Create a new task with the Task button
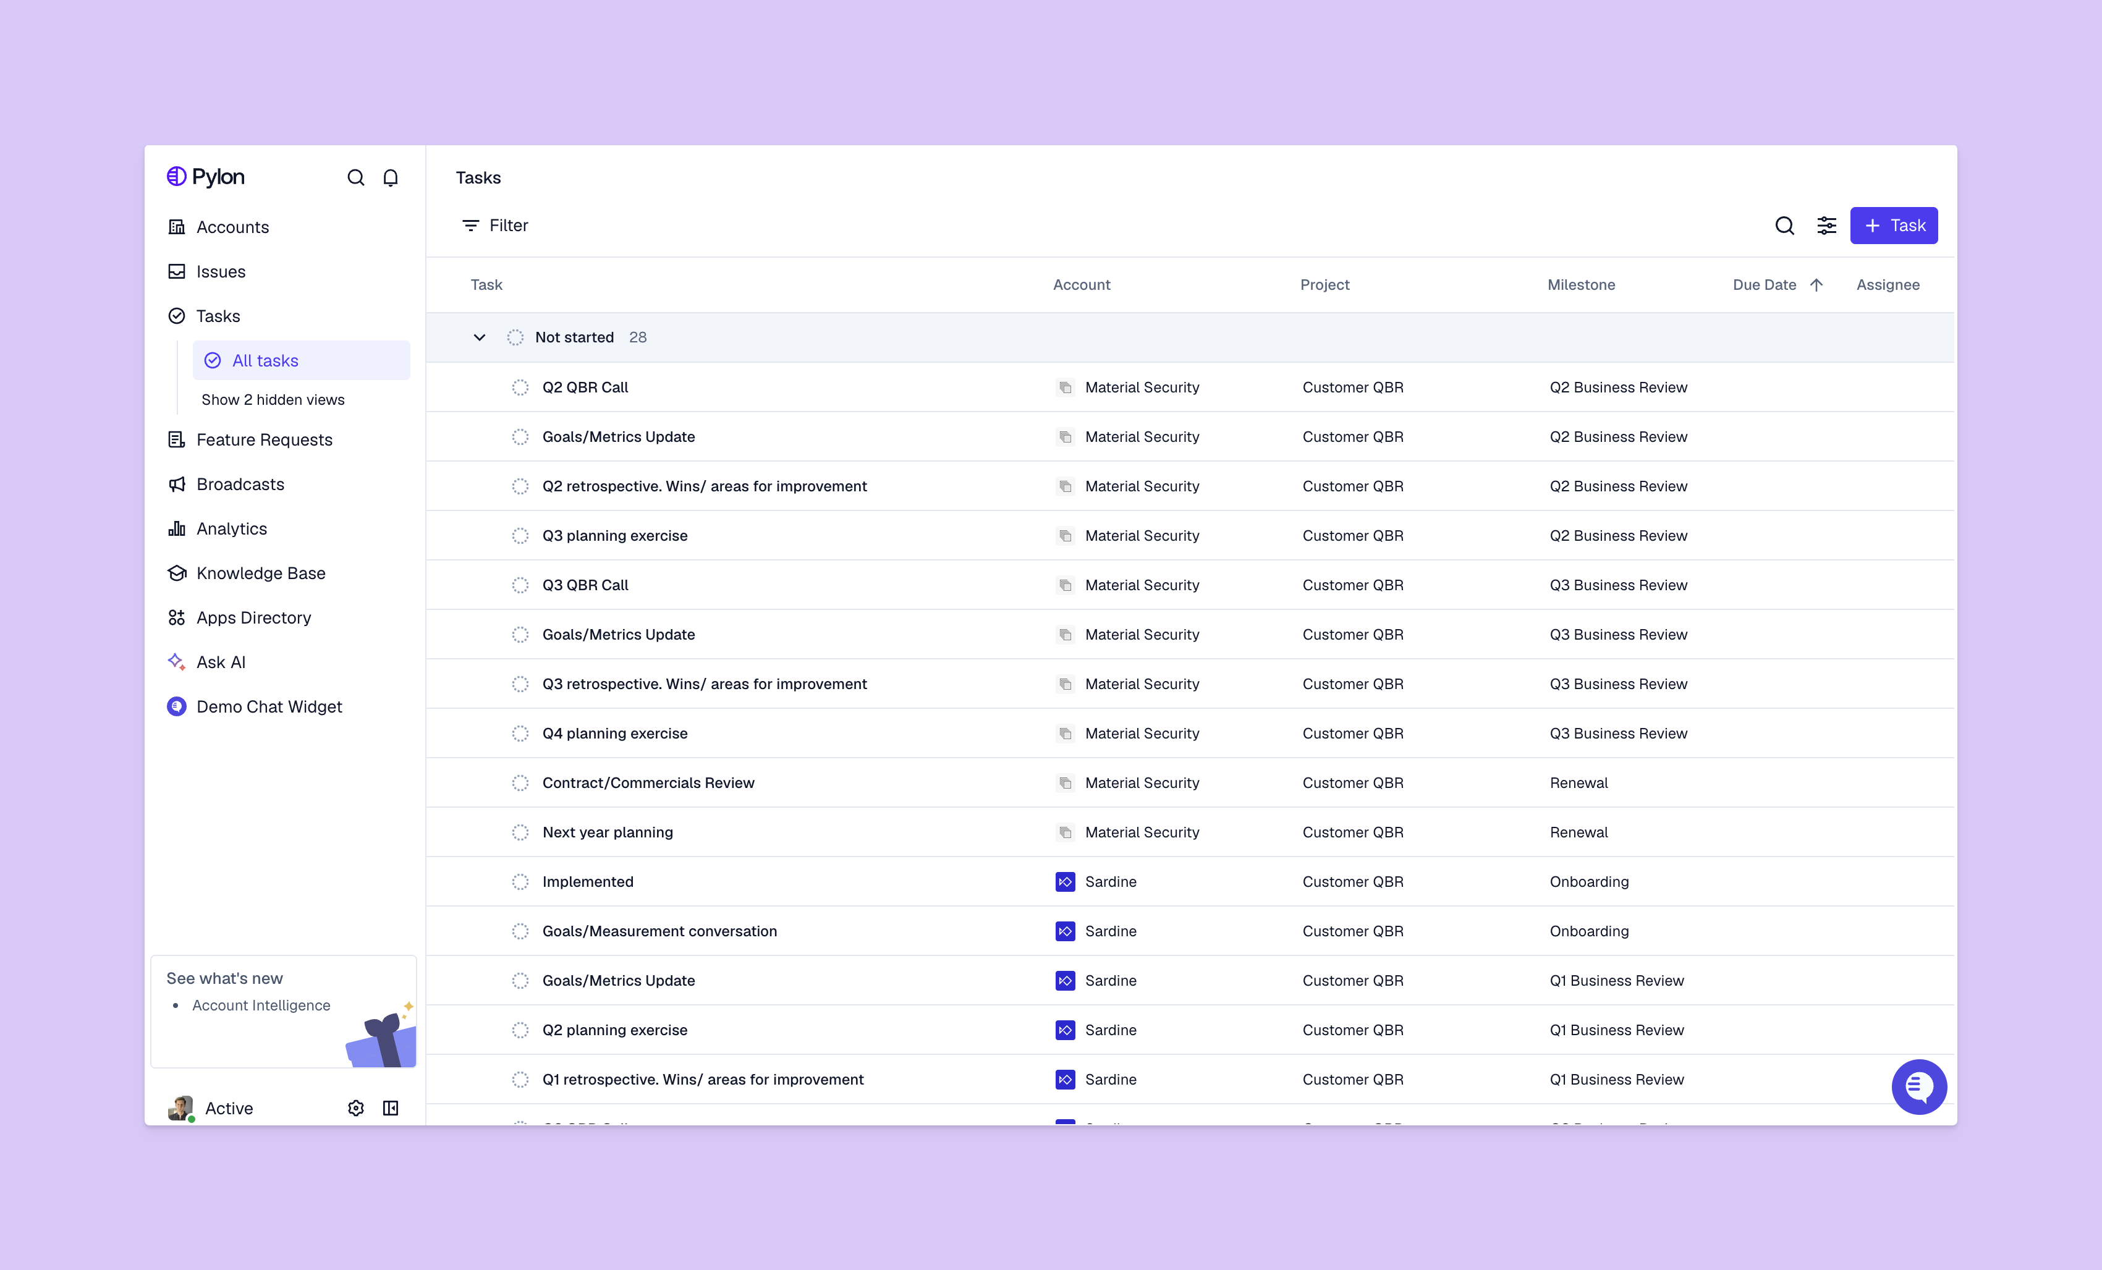2102x1270 pixels. coord(1893,225)
